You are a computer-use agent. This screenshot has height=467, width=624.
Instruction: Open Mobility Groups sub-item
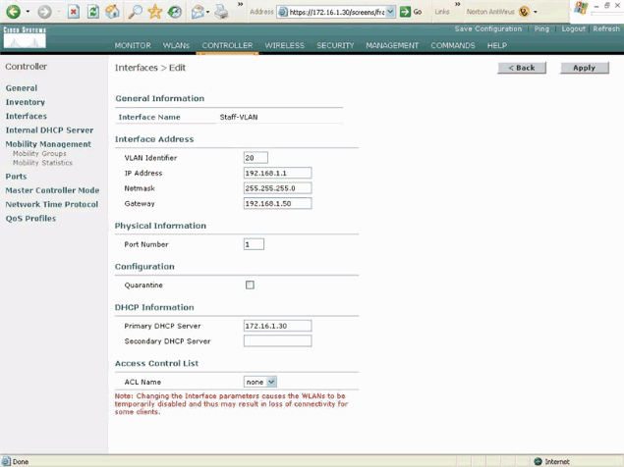pos(39,153)
